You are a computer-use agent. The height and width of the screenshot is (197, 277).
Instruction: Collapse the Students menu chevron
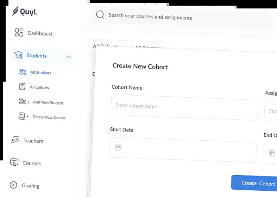(69, 57)
